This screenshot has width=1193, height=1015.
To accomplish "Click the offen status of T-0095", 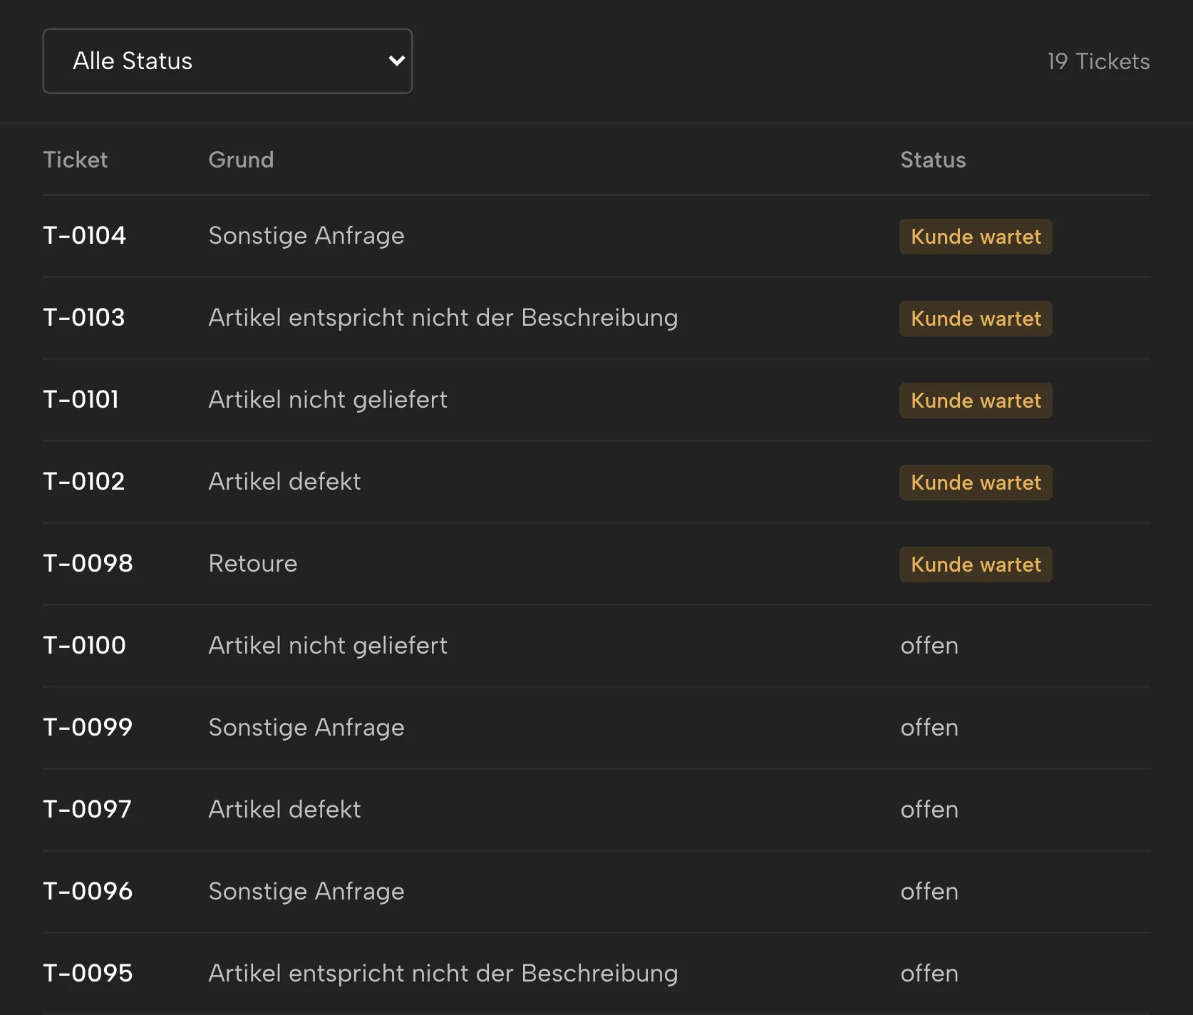I will [929, 973].
